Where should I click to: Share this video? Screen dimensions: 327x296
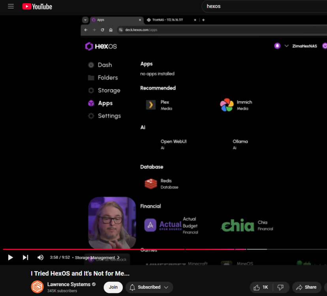306,287
